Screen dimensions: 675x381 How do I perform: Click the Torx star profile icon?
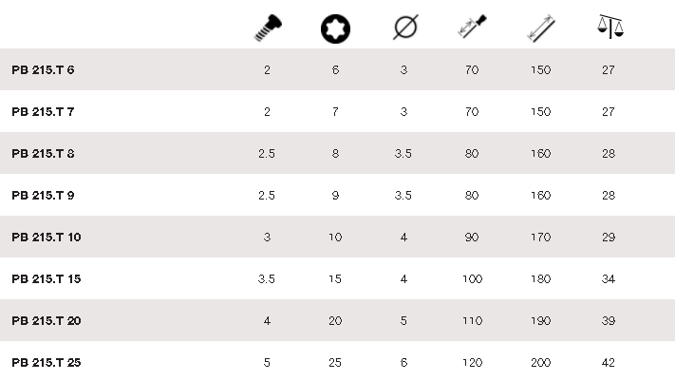335,29
